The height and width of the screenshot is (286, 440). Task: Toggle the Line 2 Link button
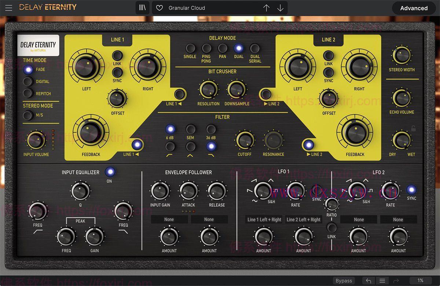coord(329,56)
